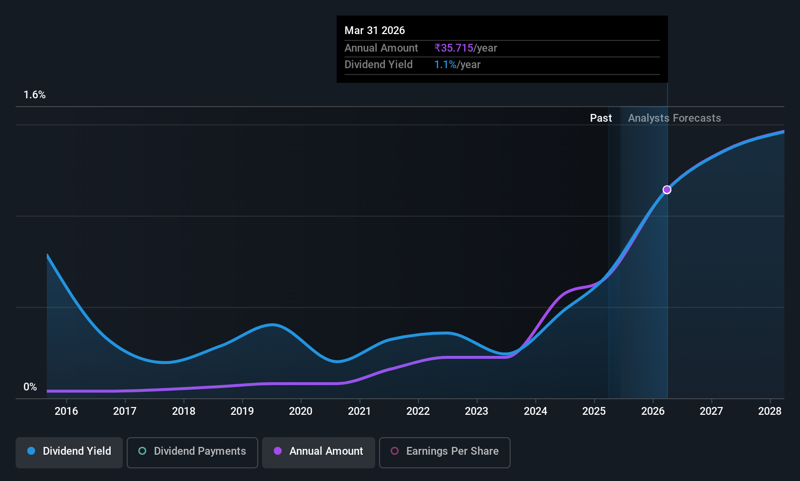Select the 2020 x-axis year label
The image size is (800, 481).
301,411
